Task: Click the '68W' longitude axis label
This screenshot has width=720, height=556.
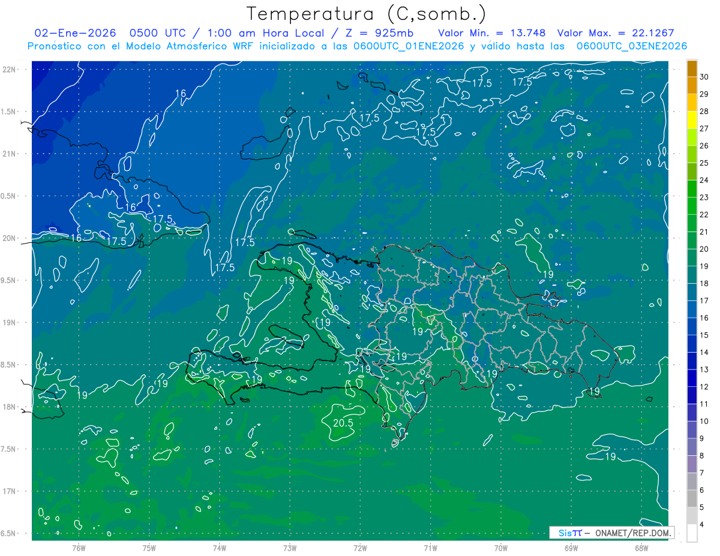Action: (x=641, y=548)
